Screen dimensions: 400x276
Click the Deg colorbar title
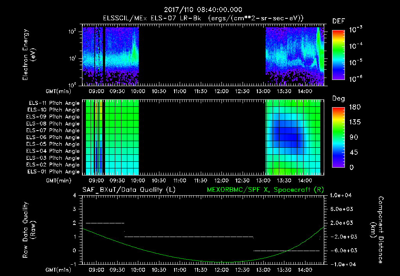point(339,99)
